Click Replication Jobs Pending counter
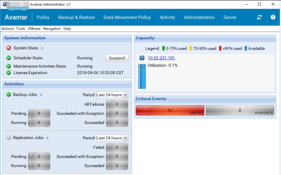 (x=39, y=156)
